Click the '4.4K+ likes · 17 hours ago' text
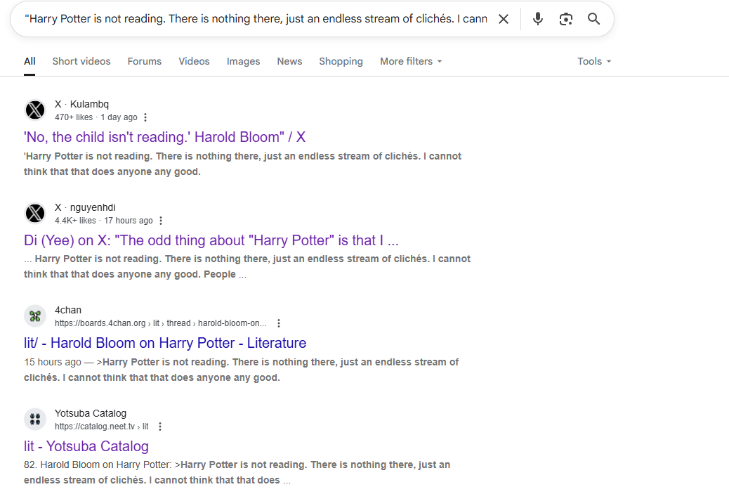The height and width of the screenshot is (494, 729). pos(104,221)
